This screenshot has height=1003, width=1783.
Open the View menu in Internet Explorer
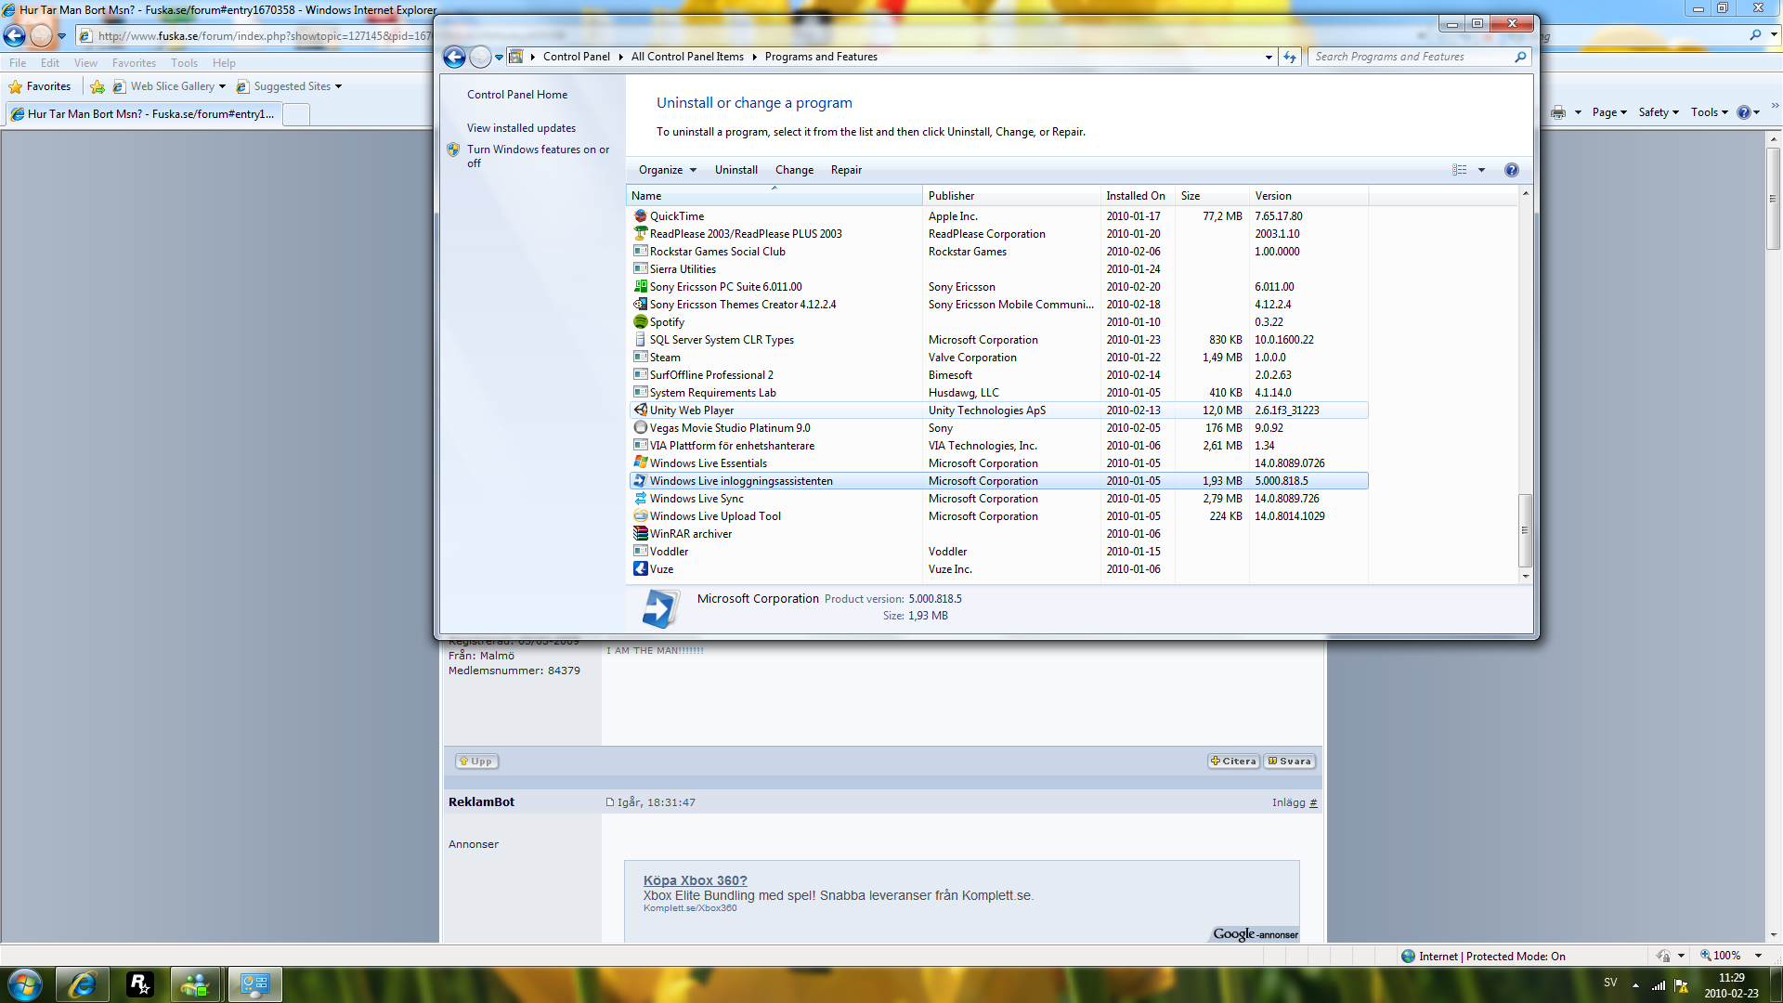pyautogui.click(x=85, y=63)
